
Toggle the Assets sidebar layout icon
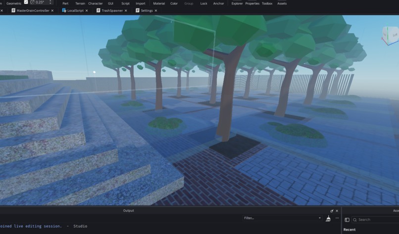(347, 220)
